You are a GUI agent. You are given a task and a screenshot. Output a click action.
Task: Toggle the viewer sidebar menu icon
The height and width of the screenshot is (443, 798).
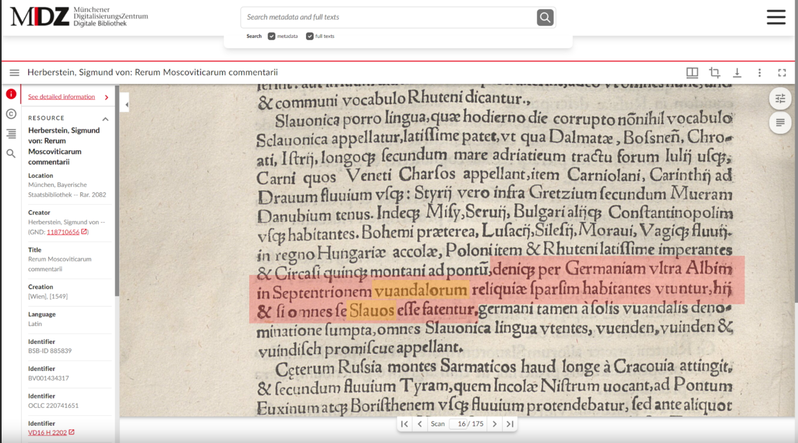pyautogui.click(x=15, y=73)
